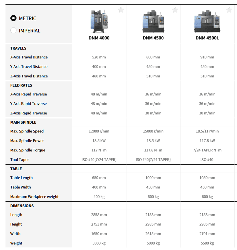
Task: Expand the DIMENSIONS section heading
Action: pos(22,206)
